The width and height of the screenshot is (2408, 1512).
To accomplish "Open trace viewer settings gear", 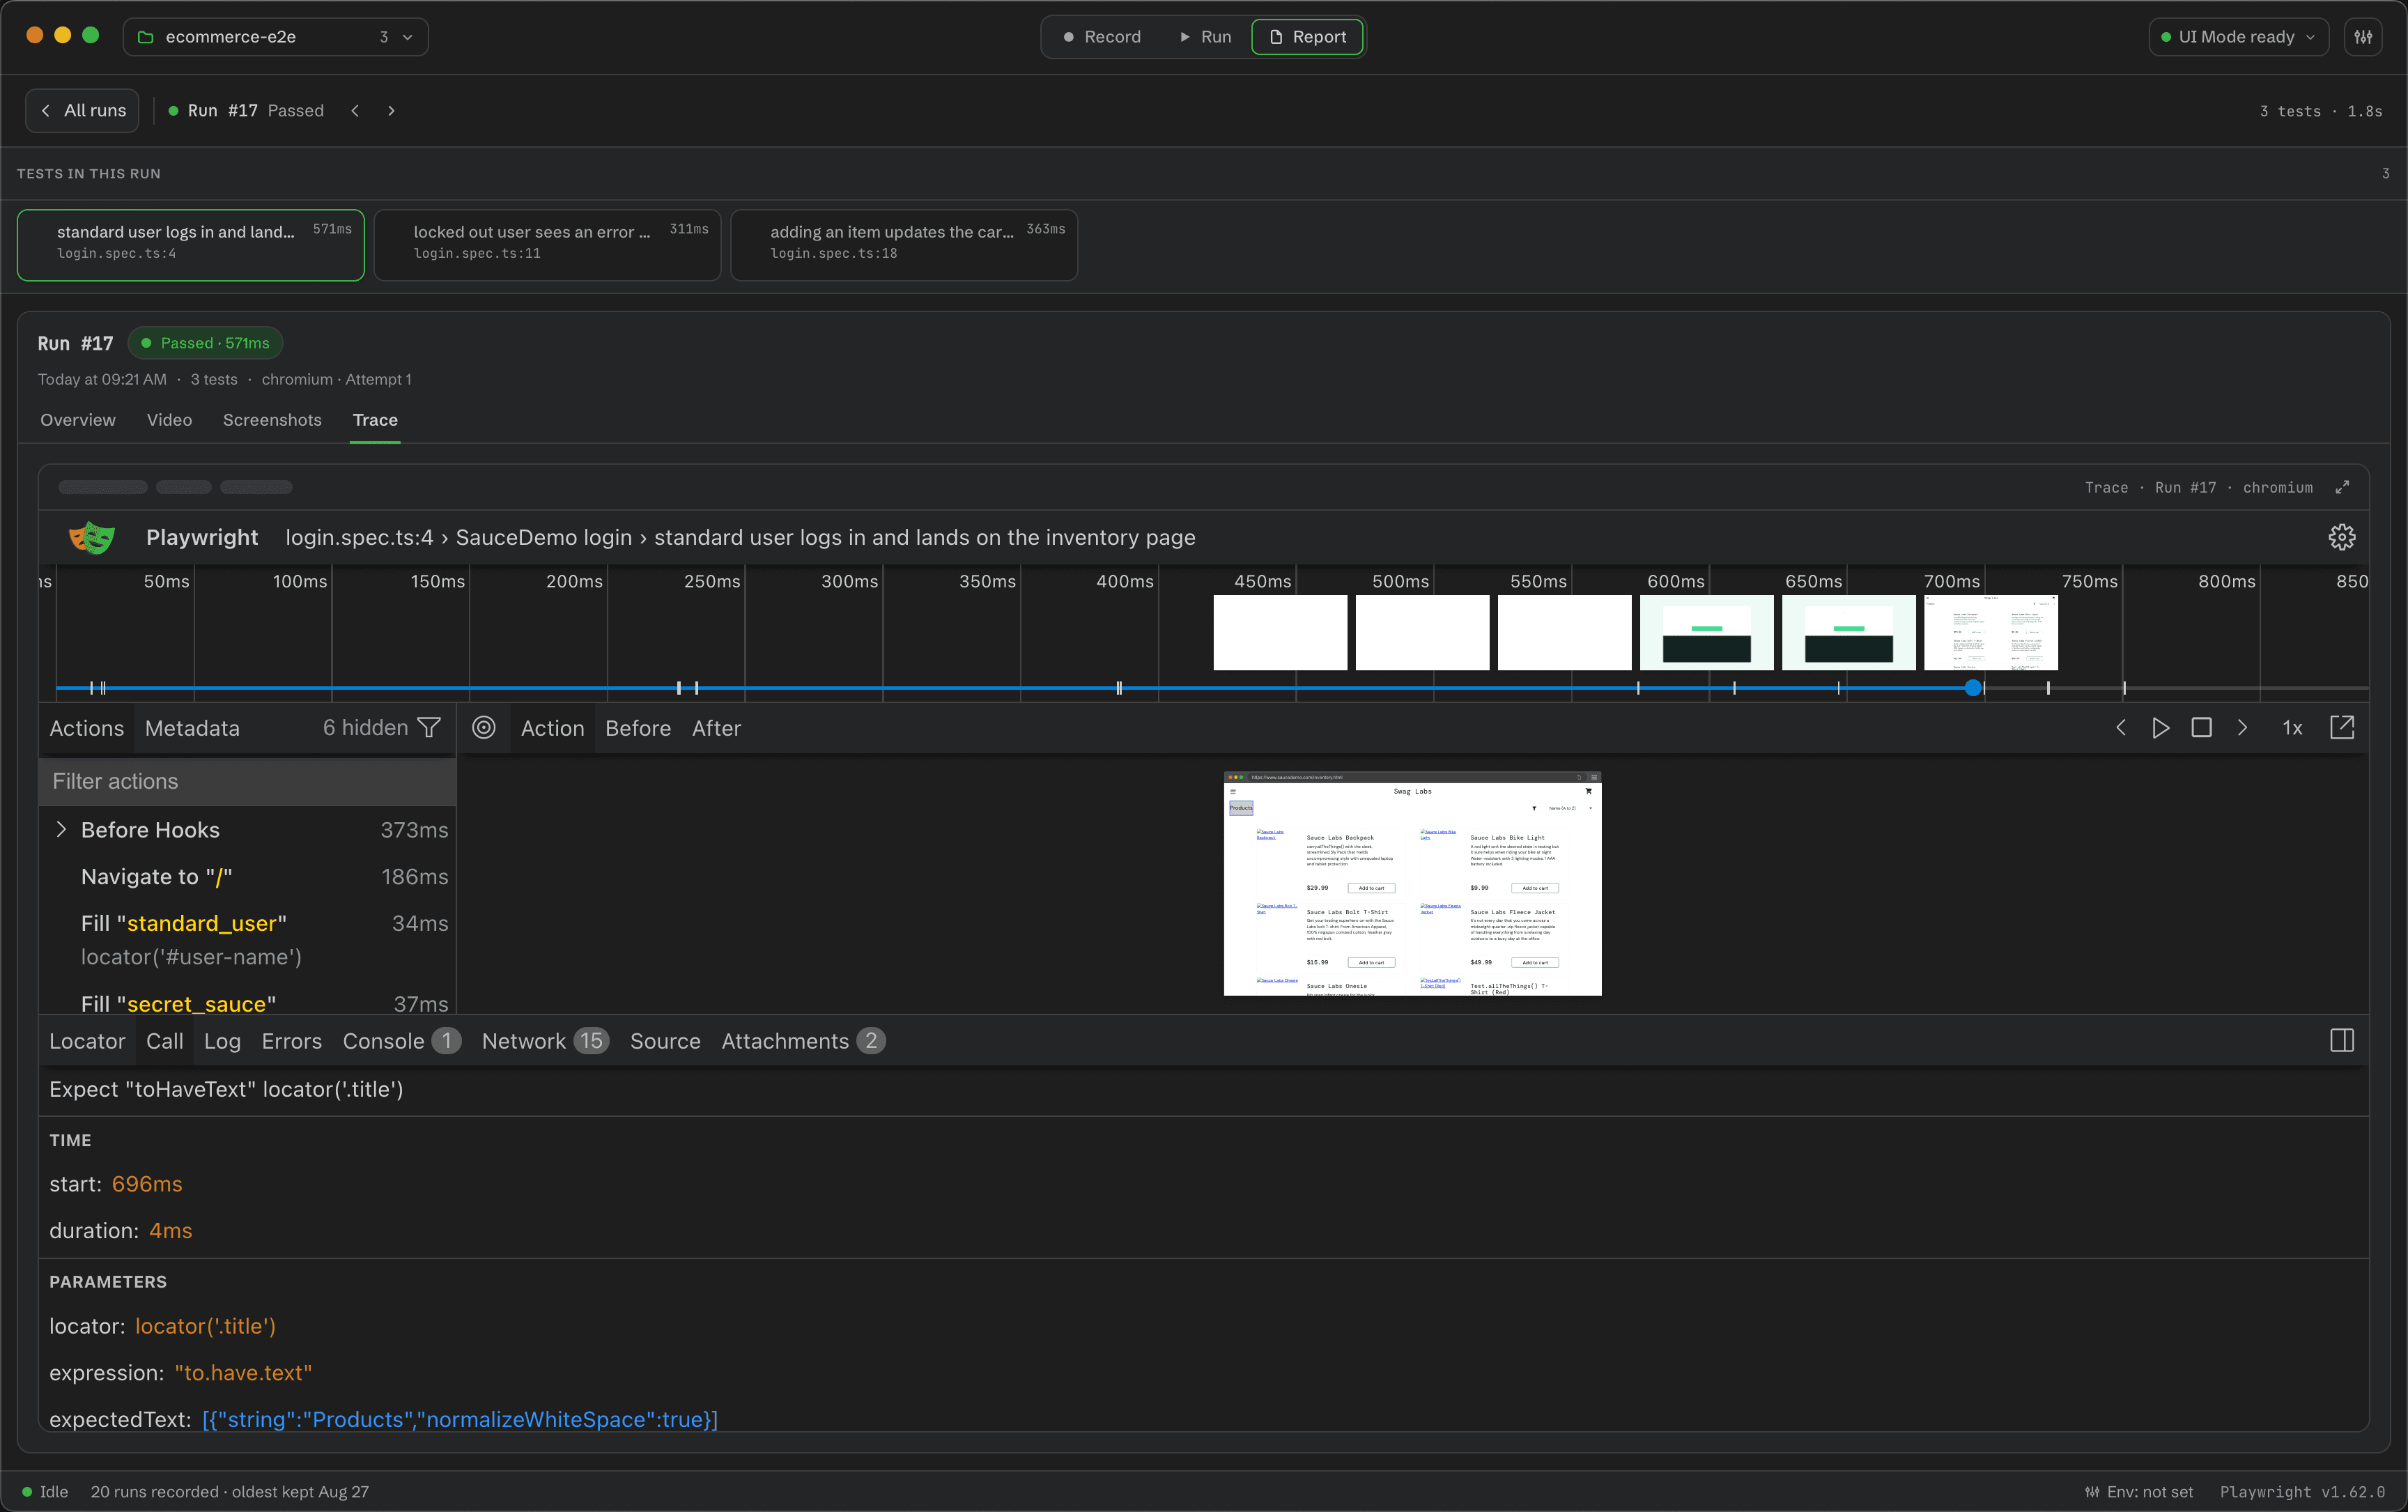I will (x=2342, y=537).
